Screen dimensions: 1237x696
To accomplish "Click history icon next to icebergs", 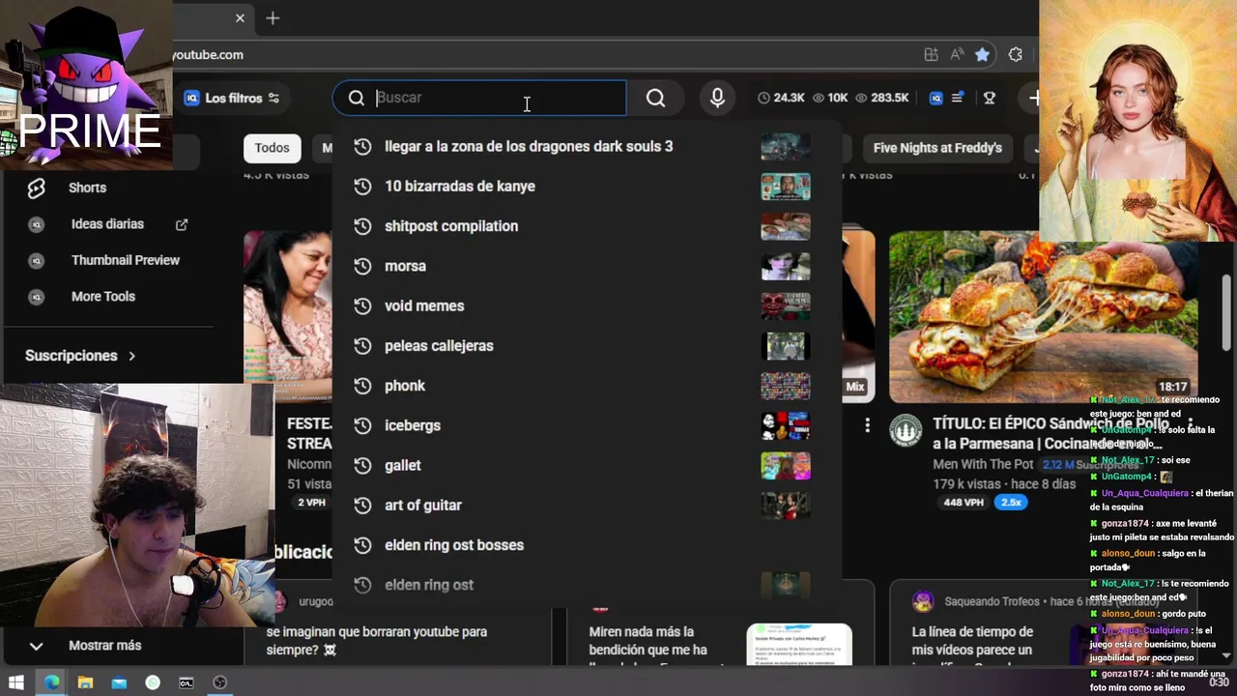I will click(x=362, y=425).
